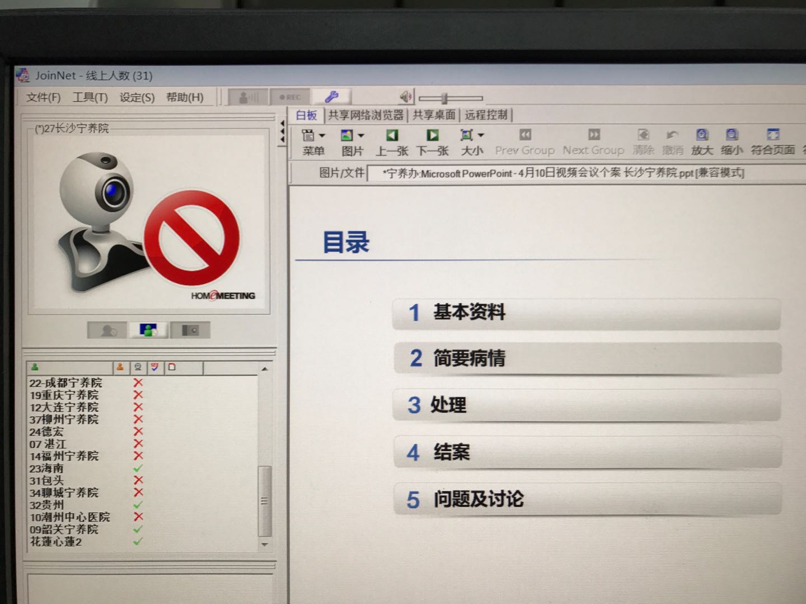The image size is (806, 604).
Task: Select participant 09韶关宁养院
Action: point(64,530)
